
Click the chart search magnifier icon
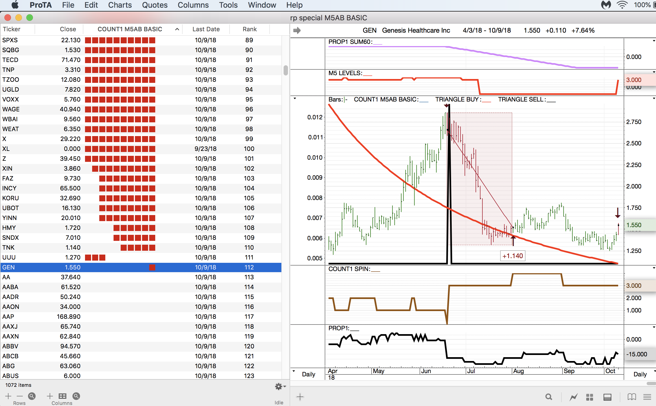point(548,397)
